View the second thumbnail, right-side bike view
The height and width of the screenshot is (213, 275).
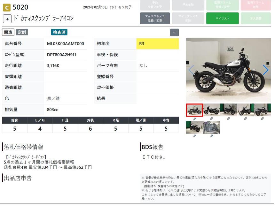[x=211, y=110]
